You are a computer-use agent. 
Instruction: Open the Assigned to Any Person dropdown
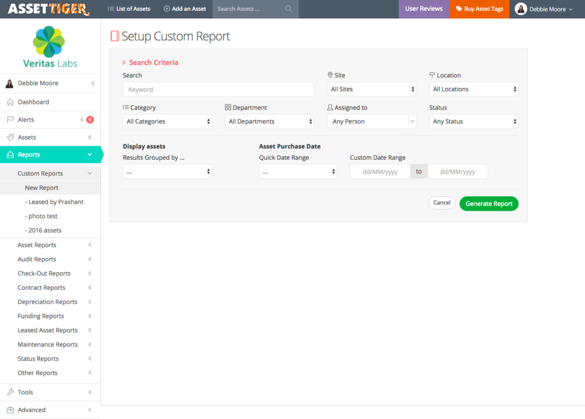point(371,121)
